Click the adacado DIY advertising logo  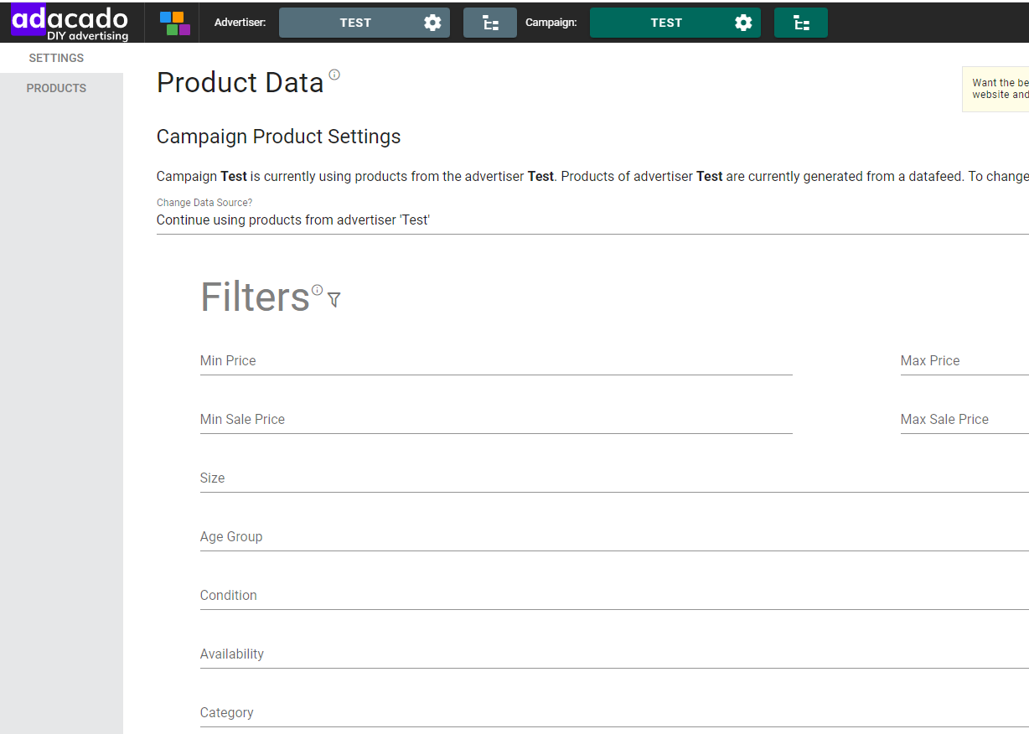[x=70, y=23]
